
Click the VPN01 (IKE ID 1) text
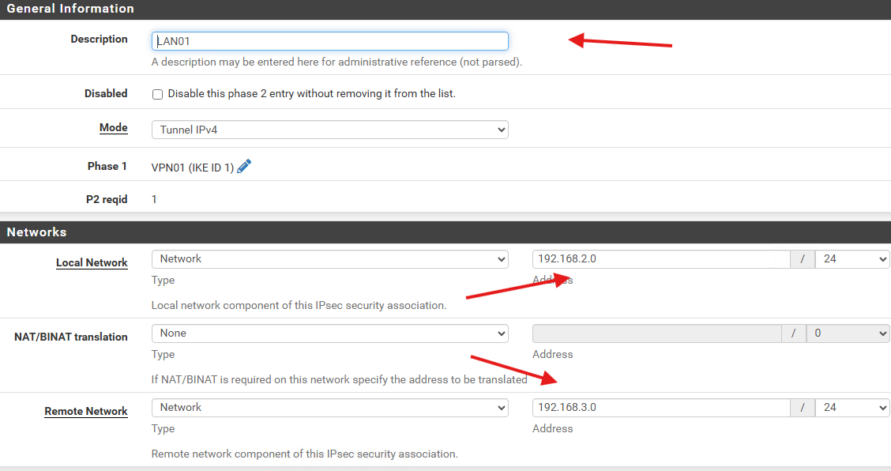193,168
